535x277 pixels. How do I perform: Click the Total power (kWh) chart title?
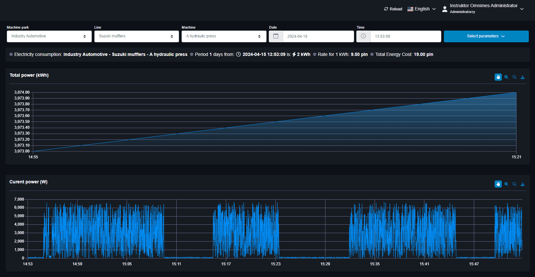[29, 75]
